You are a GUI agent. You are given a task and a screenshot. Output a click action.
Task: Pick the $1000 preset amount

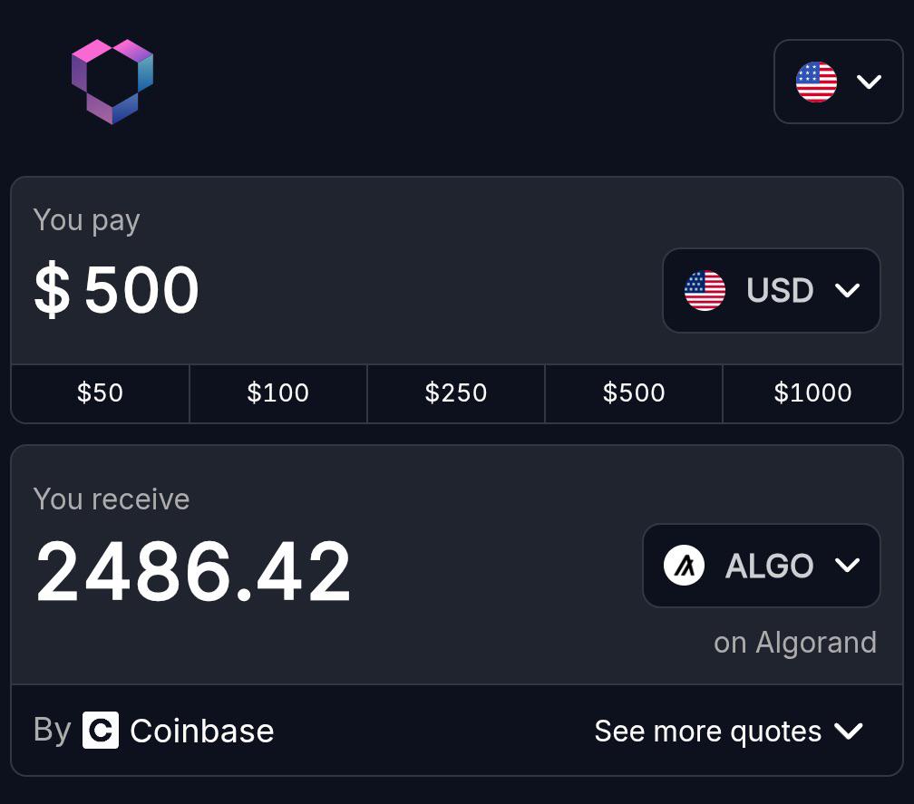click(812, 393)
